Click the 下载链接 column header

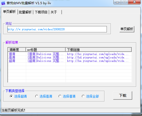click(99, 50)
